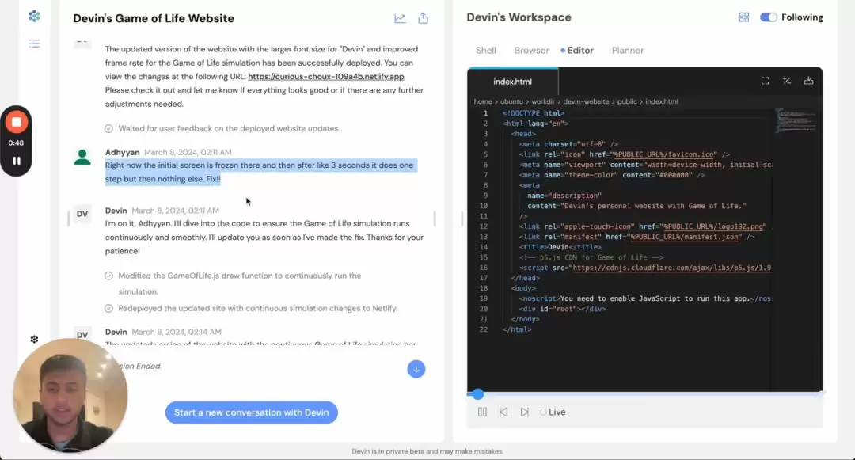
Task: Download the index.html file
Action: click(808, 81)
